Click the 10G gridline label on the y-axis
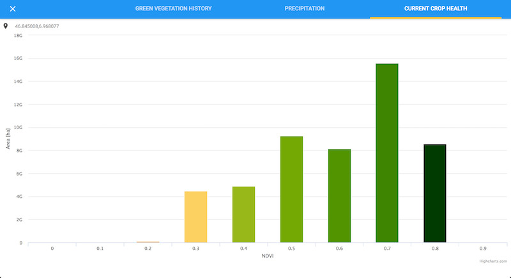The height and width of the screenshot is (278, 511). pyautogui.click(x=18, y=128)
